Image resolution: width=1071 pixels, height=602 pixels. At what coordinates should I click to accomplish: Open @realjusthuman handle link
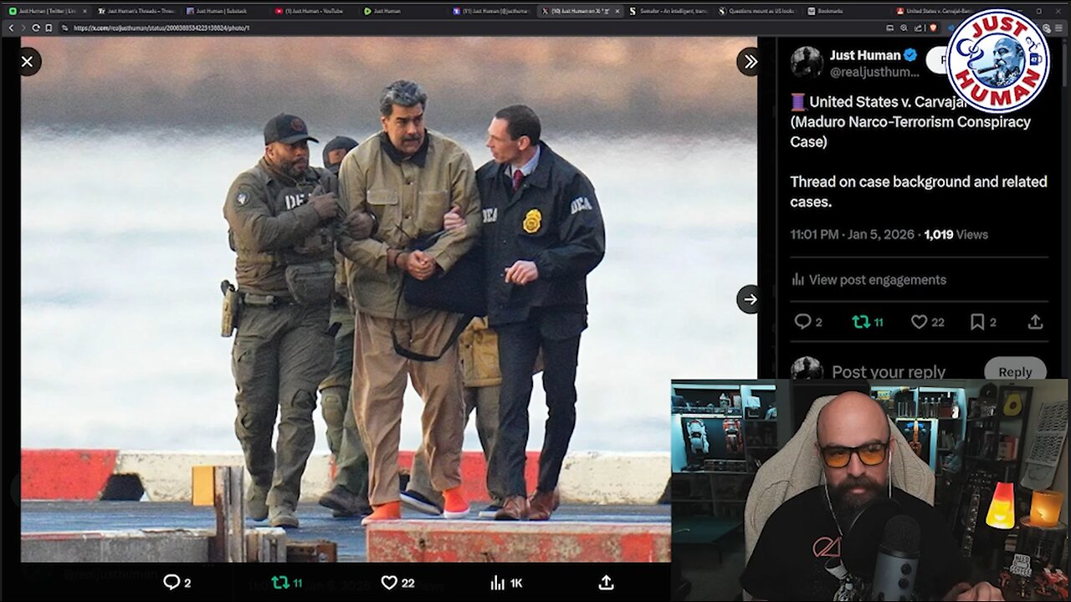(874, 73)
